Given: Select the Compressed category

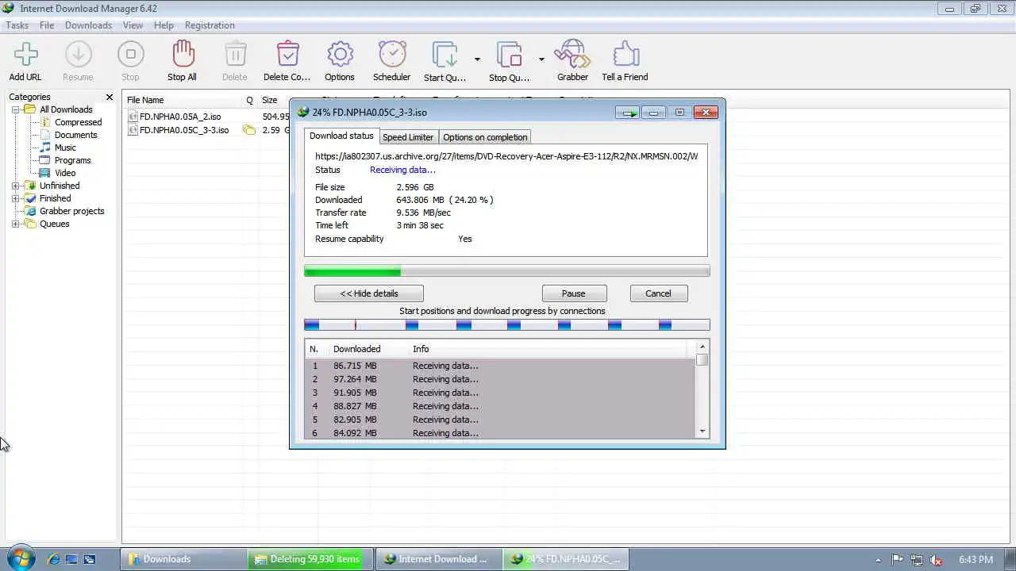Looking at the screenshot, I should 78,122.
